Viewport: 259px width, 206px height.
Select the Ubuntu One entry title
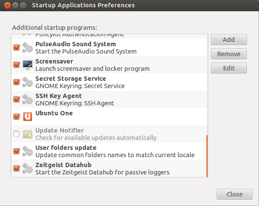[x=54, y=113]
